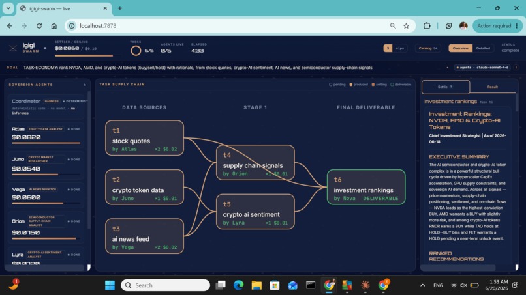
Task: Click the Windows taskbar Search box
Action: pyautogui.click(x=165, y=285)
